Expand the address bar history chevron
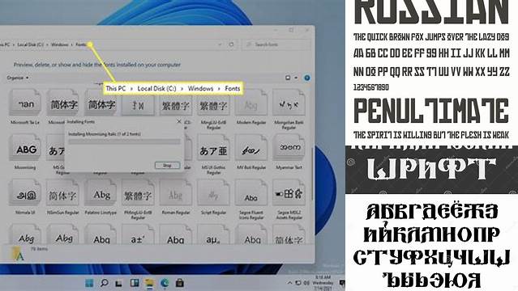Image resolution: width=518 pixels, height=291 pixels. pos(220,44)
